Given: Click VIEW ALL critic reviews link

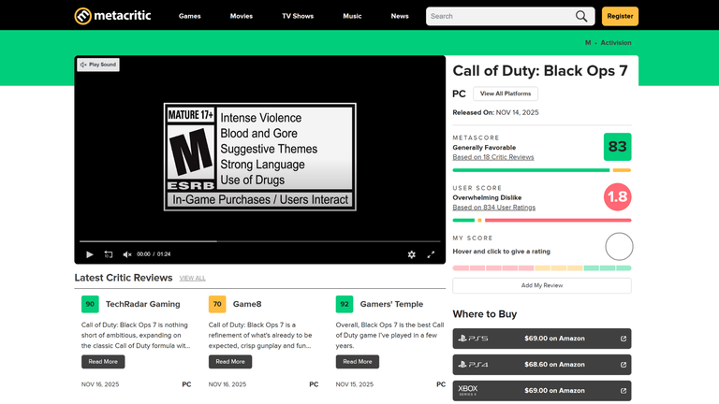Looking at the screenshot, I should pos(192,278).
